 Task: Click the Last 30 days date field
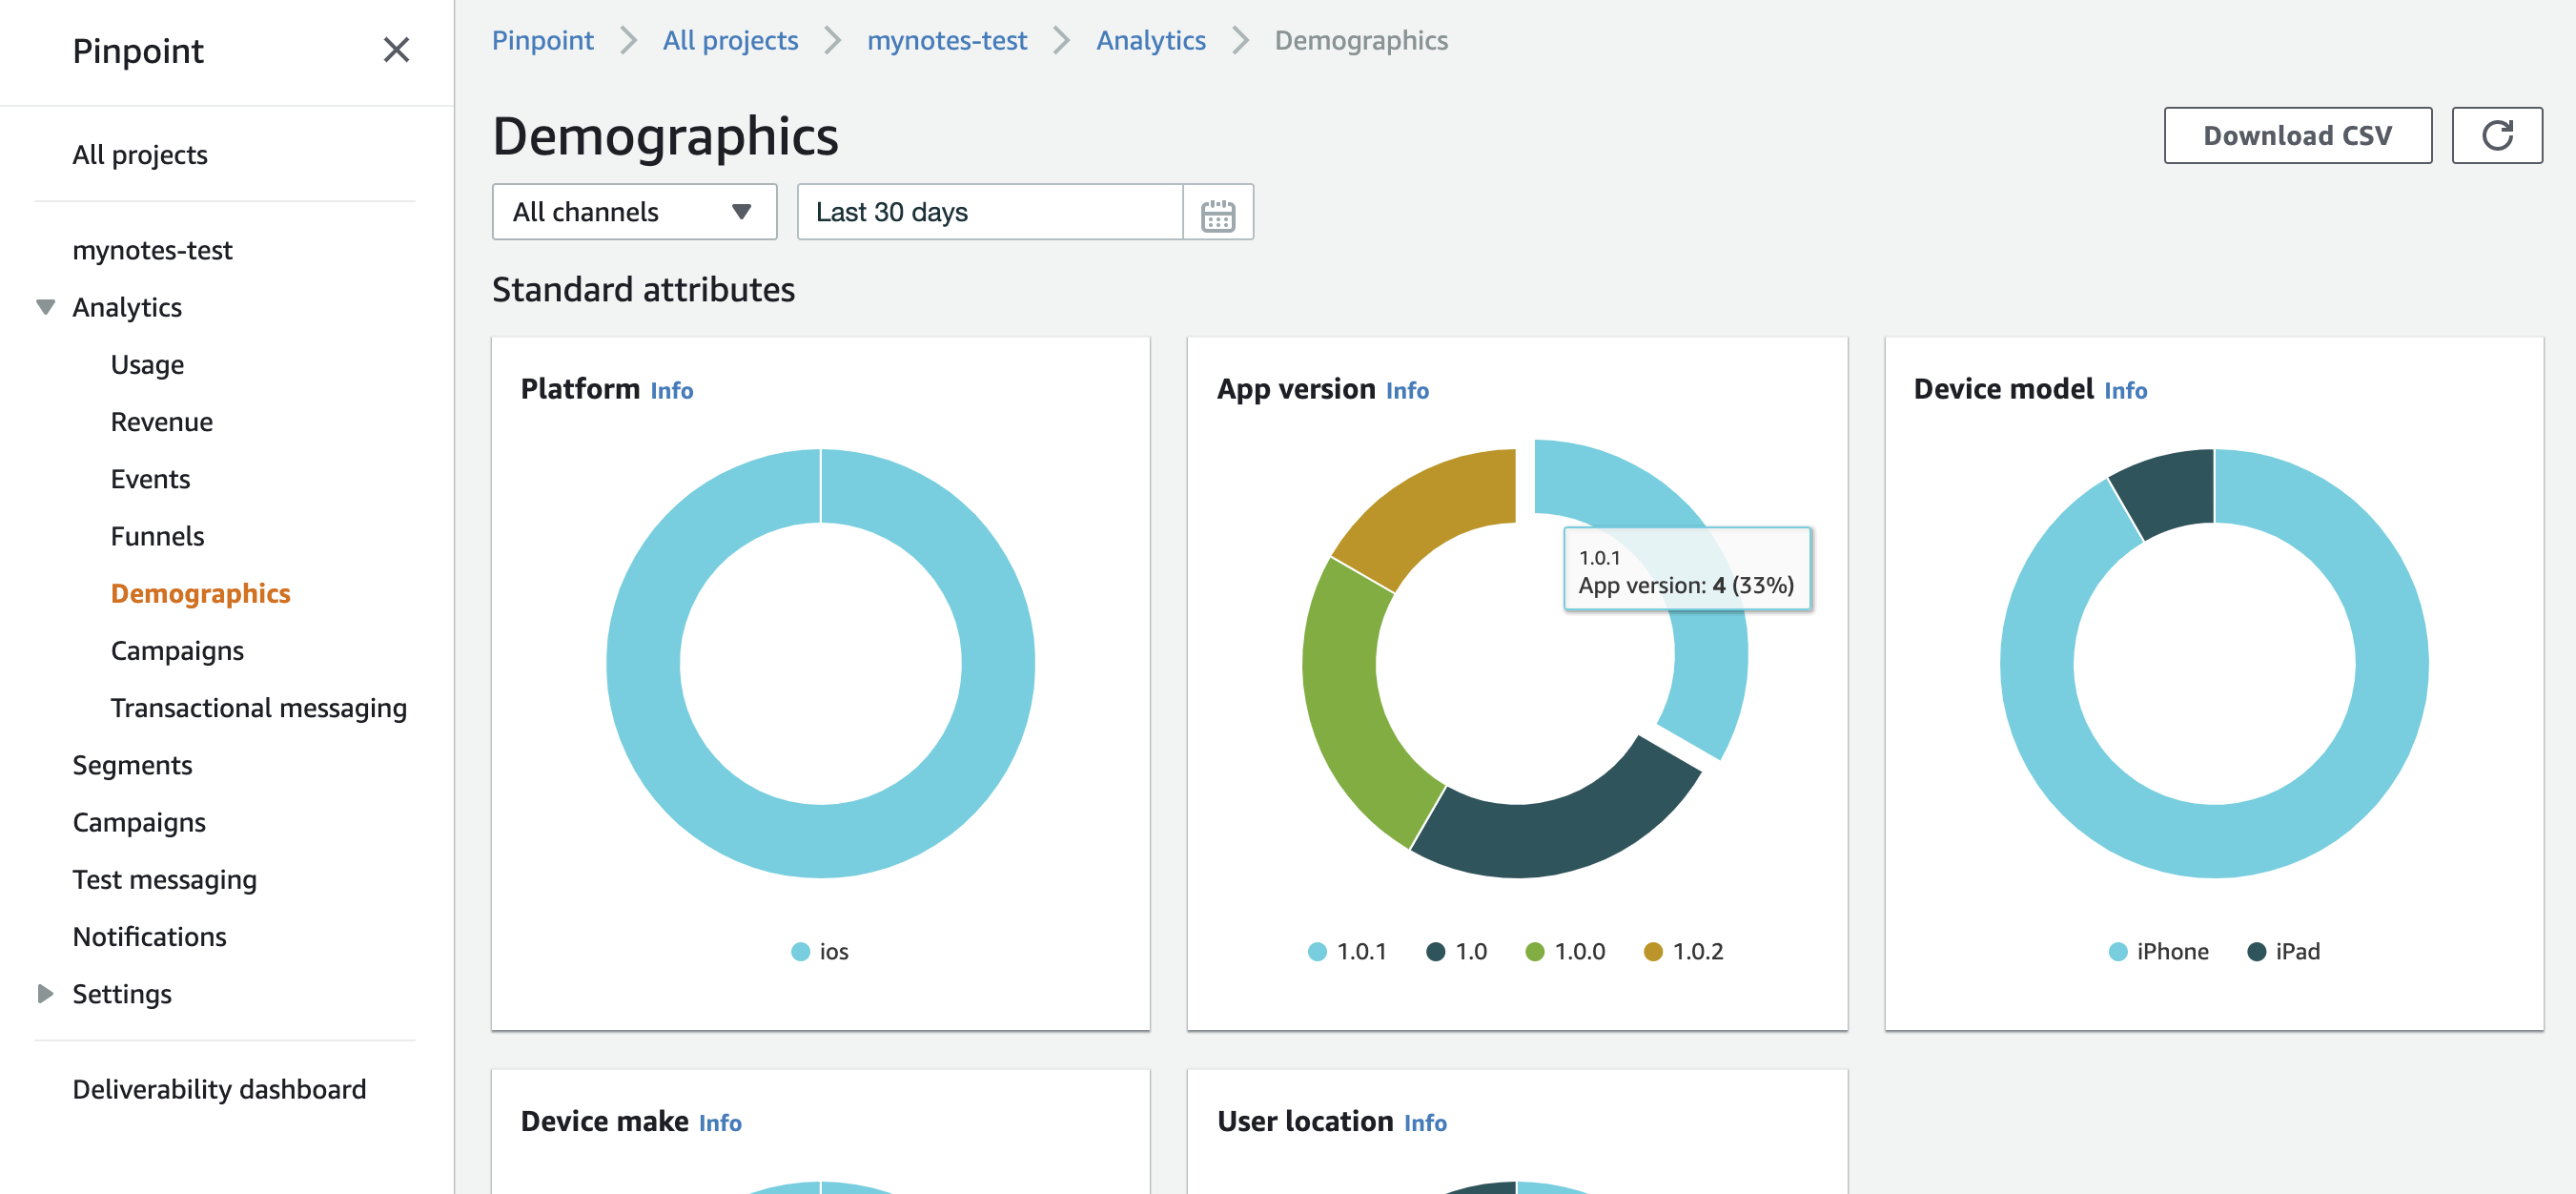[988, 212]
